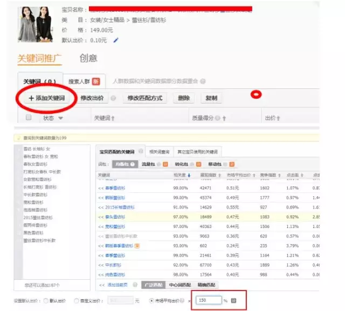
Task: Select the 移动包 keyword package
Action: coord(215,164)
